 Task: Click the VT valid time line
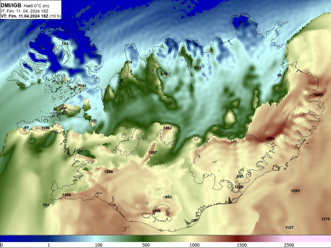tap(30, 16)
